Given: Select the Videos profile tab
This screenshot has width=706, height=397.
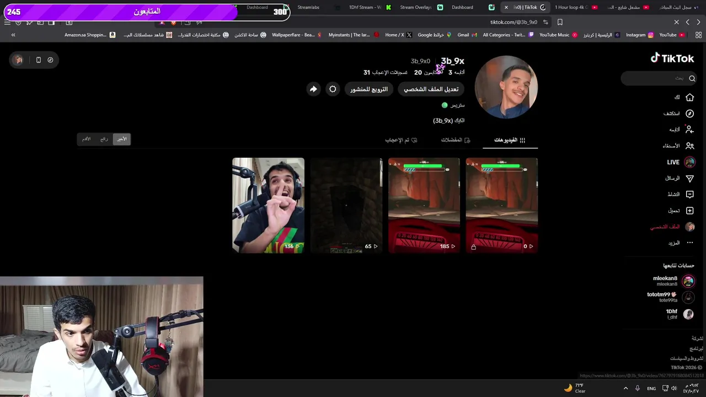Looking at the screenshot, I should coord(510,140).
